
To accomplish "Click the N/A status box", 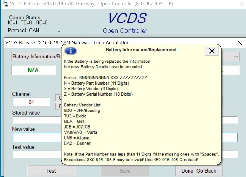I will [x=33, y=70].
